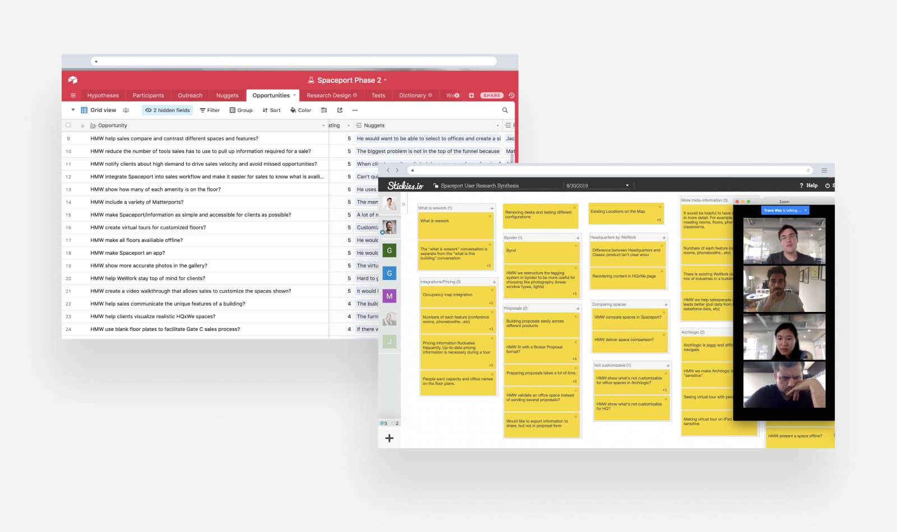Click the bearded man avatar photo in sidebar
The width and height of the screenshot is (897, 532).
(389, 227)
